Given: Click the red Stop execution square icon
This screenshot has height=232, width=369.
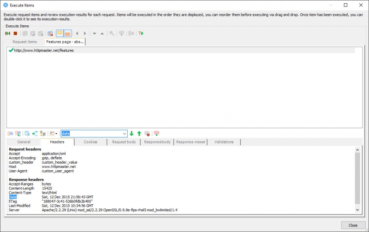Looking at the screenshot, I should coord(15,33).
